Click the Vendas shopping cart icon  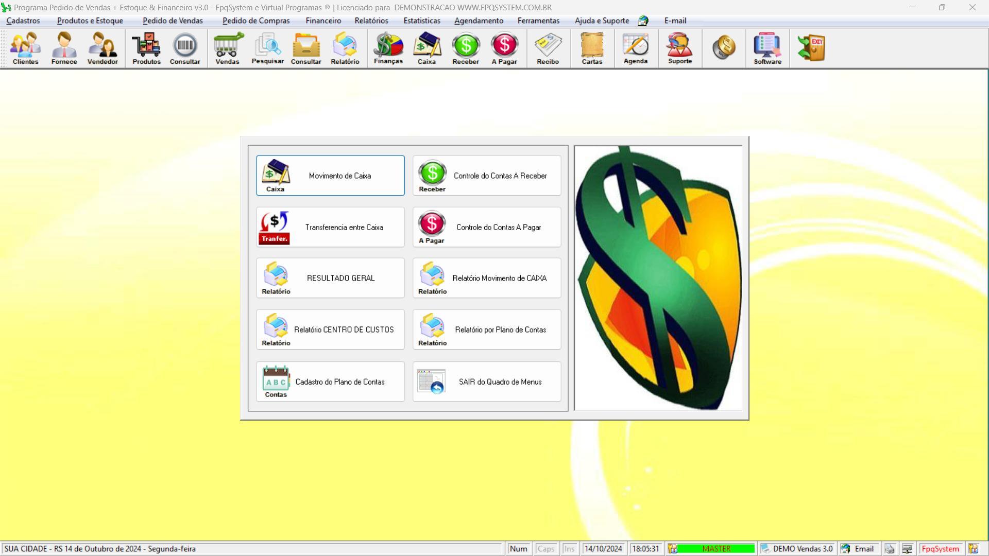point(227,48)
